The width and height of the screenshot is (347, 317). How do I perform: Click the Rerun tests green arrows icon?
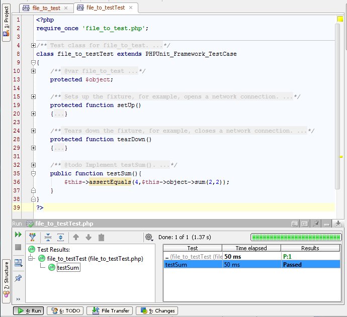click(x=18, y=235)
